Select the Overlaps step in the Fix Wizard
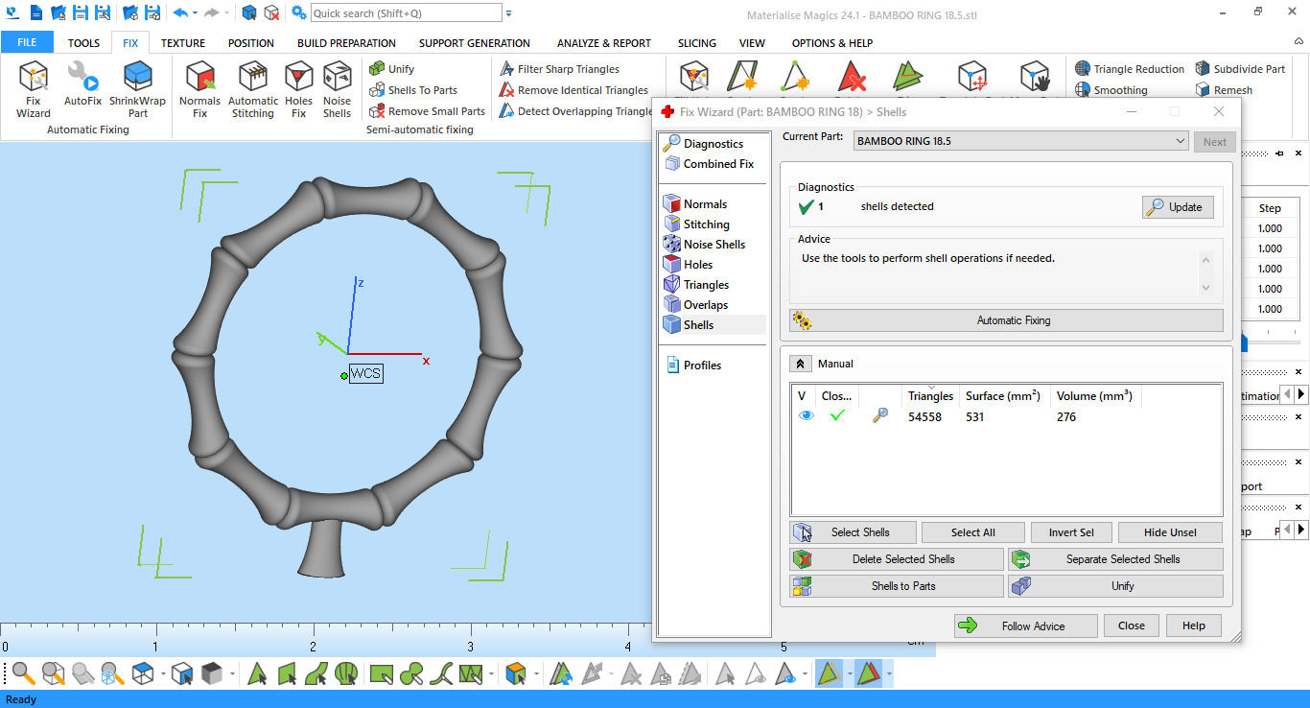The height and width of the screenshot is (708, 1310). point(706,305)
